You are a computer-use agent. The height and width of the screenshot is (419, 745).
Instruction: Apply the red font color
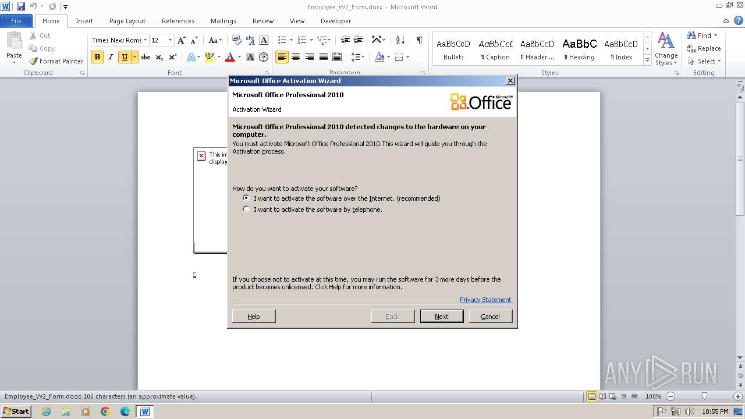pos(230,57)
